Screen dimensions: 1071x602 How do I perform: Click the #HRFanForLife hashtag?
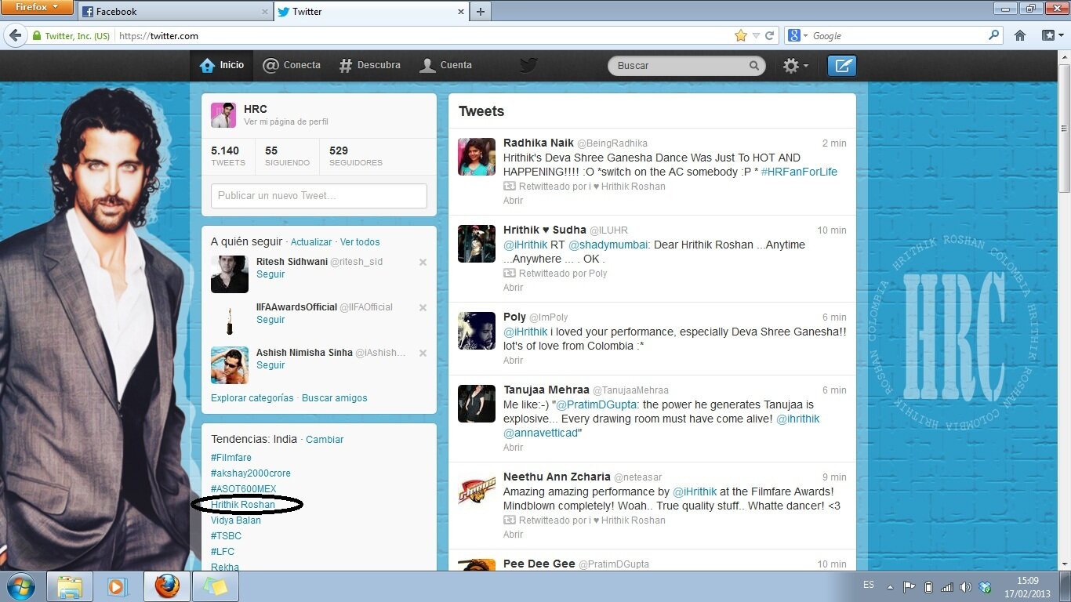(799, 172)
